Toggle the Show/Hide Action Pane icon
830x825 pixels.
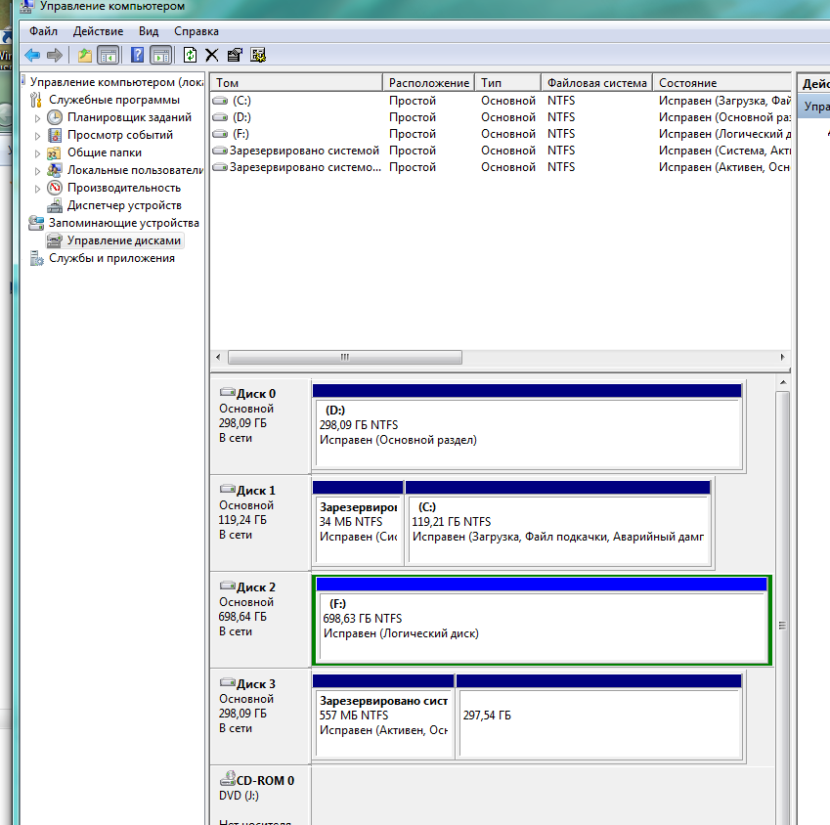tap(160, 55)
